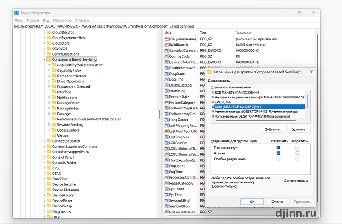Click the folder icon beside Control Panel
The width and height of the screenshot is (342, 224).
[x=49, y=157]
